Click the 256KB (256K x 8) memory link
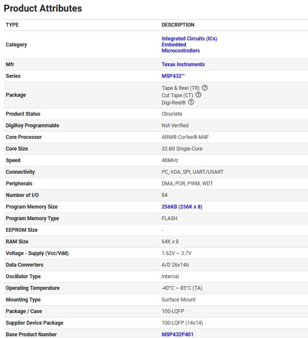 click(182, 207)
